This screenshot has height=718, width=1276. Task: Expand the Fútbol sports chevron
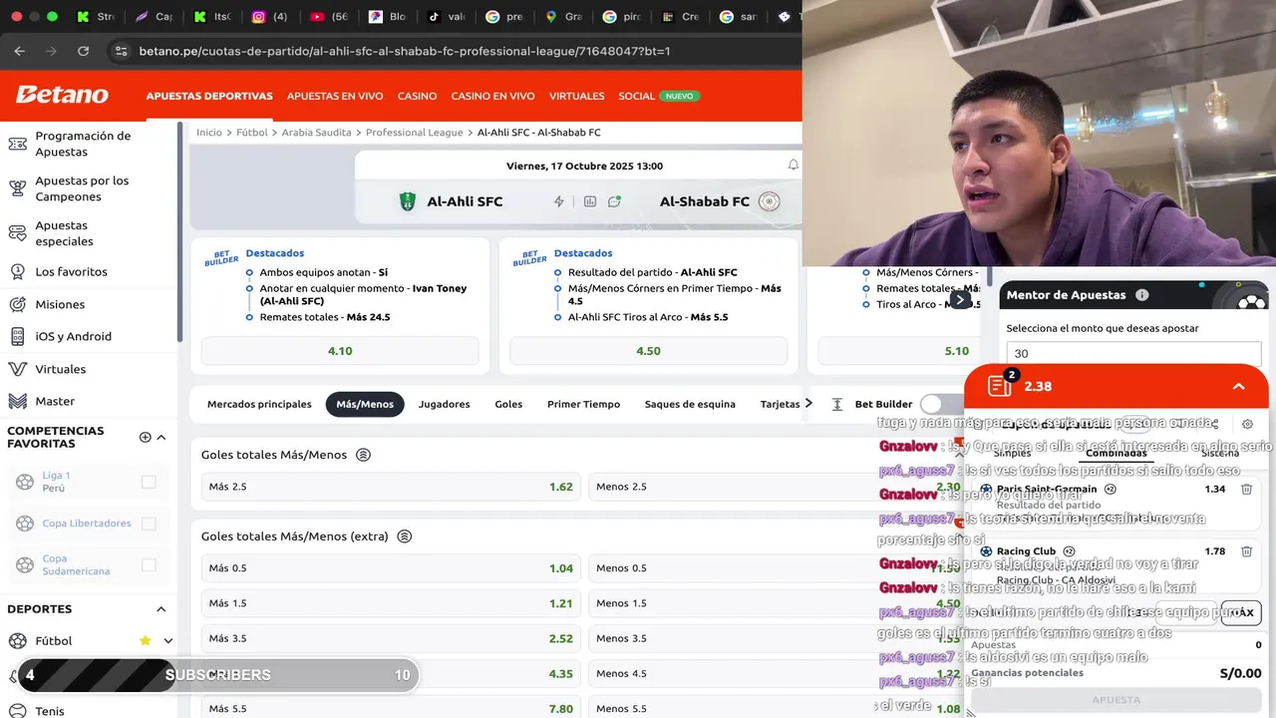pyautogui.click(x=168, y=641)
